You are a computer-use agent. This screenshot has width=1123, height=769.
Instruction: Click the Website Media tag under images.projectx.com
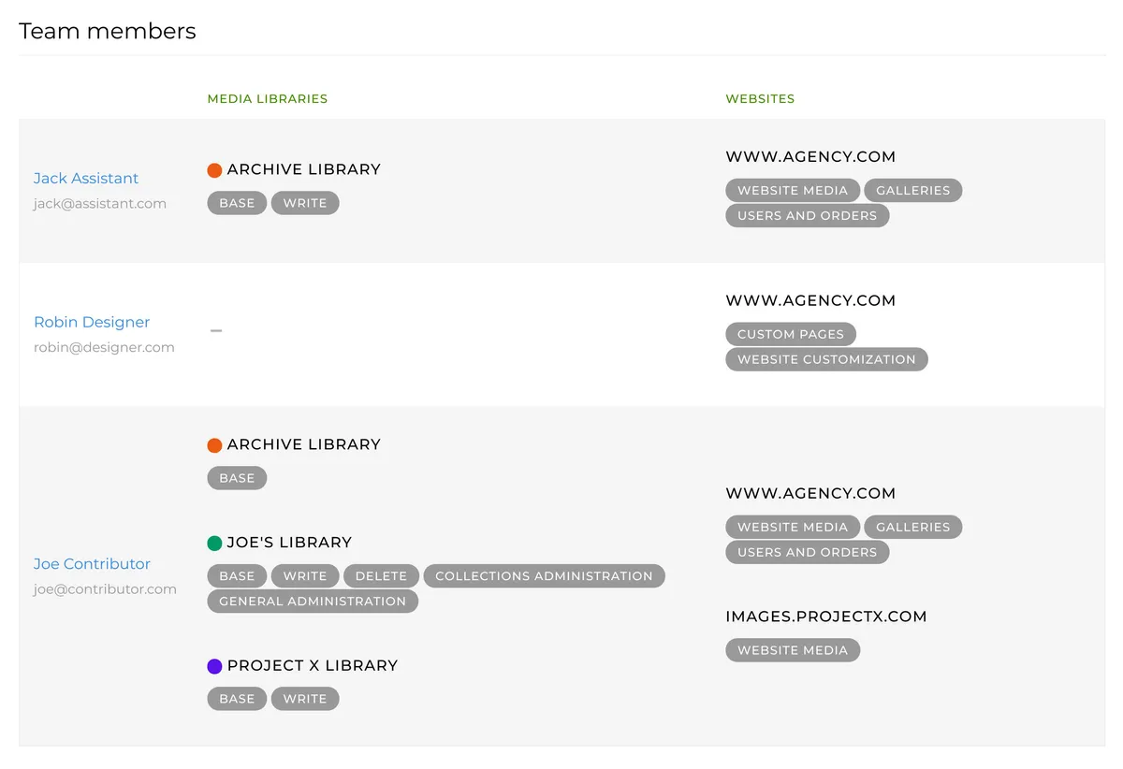pyautogui.click(x=792, y=650)
